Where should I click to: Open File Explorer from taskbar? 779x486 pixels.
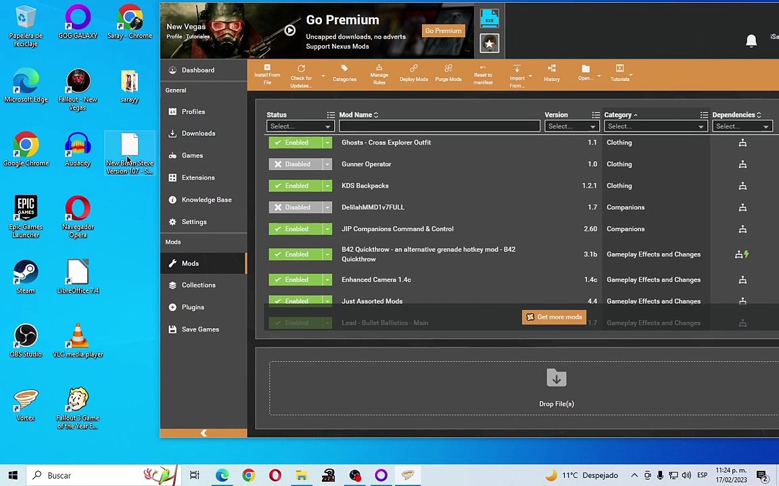(301, 475)
